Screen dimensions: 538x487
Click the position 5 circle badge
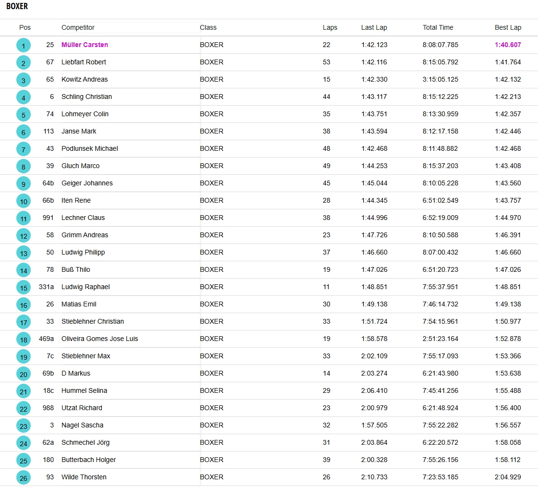point(23,114)
